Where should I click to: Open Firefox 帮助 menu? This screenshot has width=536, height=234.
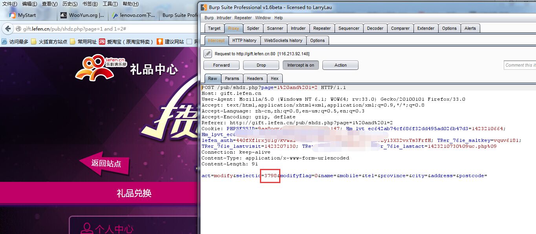(x=130, y=4)
